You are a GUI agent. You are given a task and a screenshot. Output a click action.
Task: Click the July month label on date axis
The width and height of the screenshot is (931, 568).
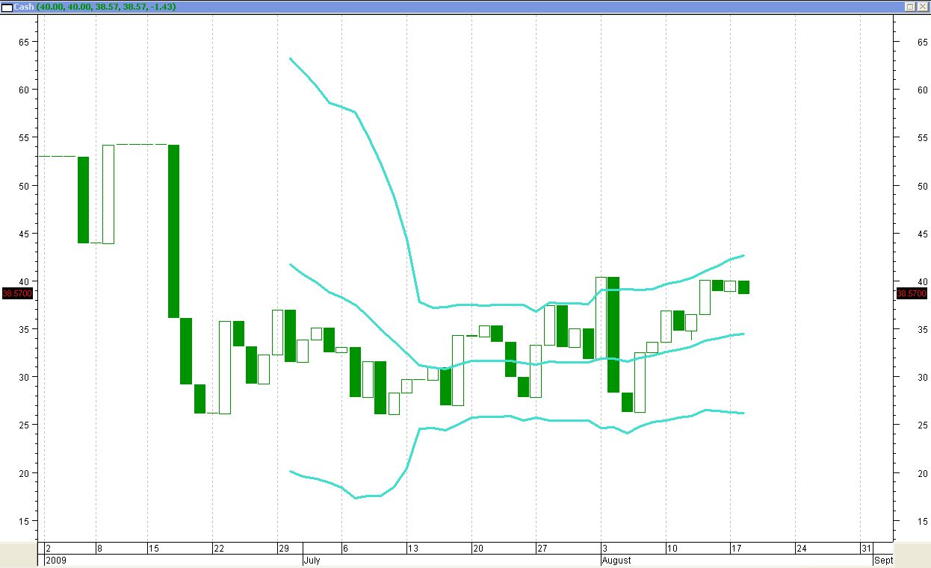pyautogui.click(x=312, y=560)
